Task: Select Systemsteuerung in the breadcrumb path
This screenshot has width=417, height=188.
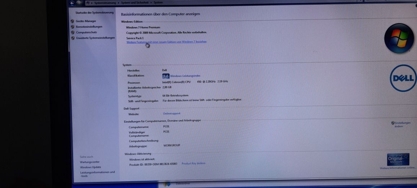Action: coord(105,3)
